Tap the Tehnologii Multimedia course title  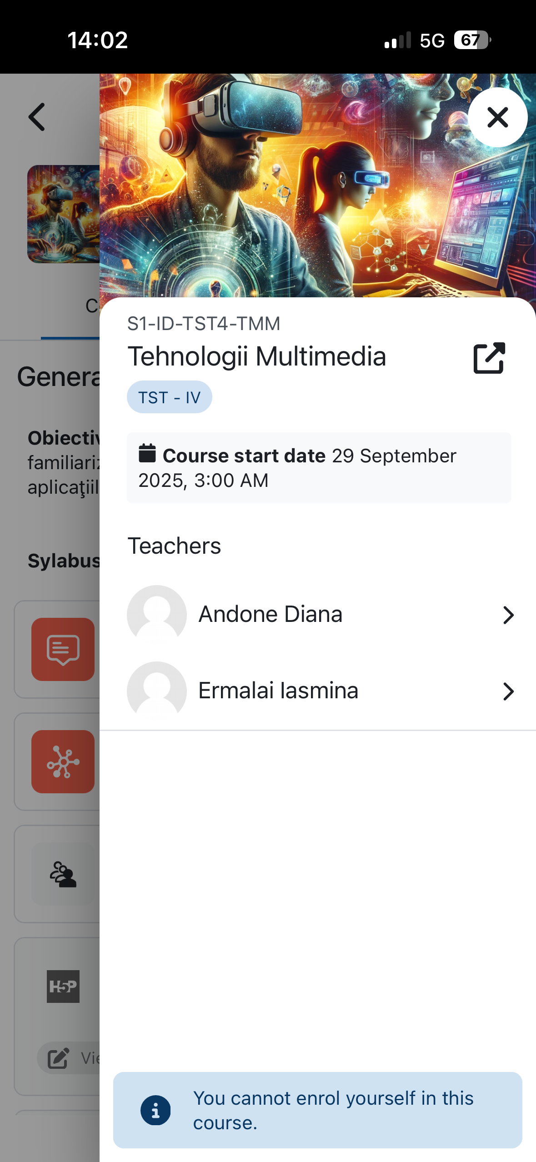tap(257, 356)
